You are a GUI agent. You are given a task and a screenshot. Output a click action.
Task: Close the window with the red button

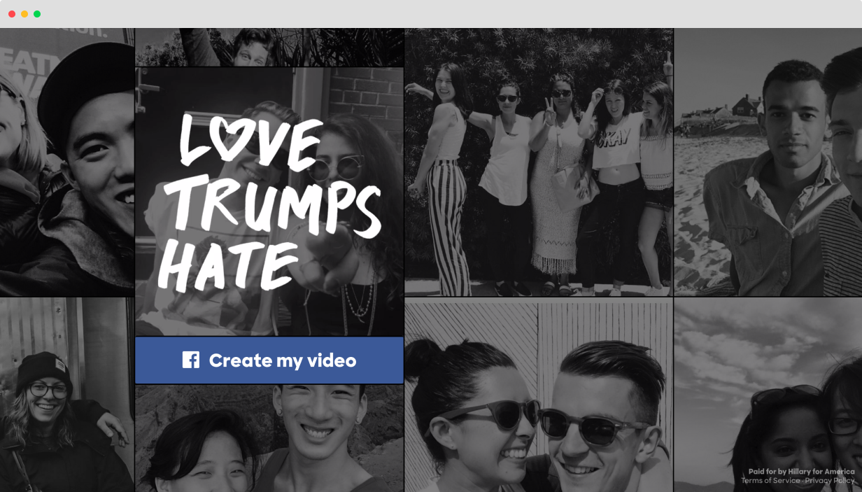[x=12, y=14]
